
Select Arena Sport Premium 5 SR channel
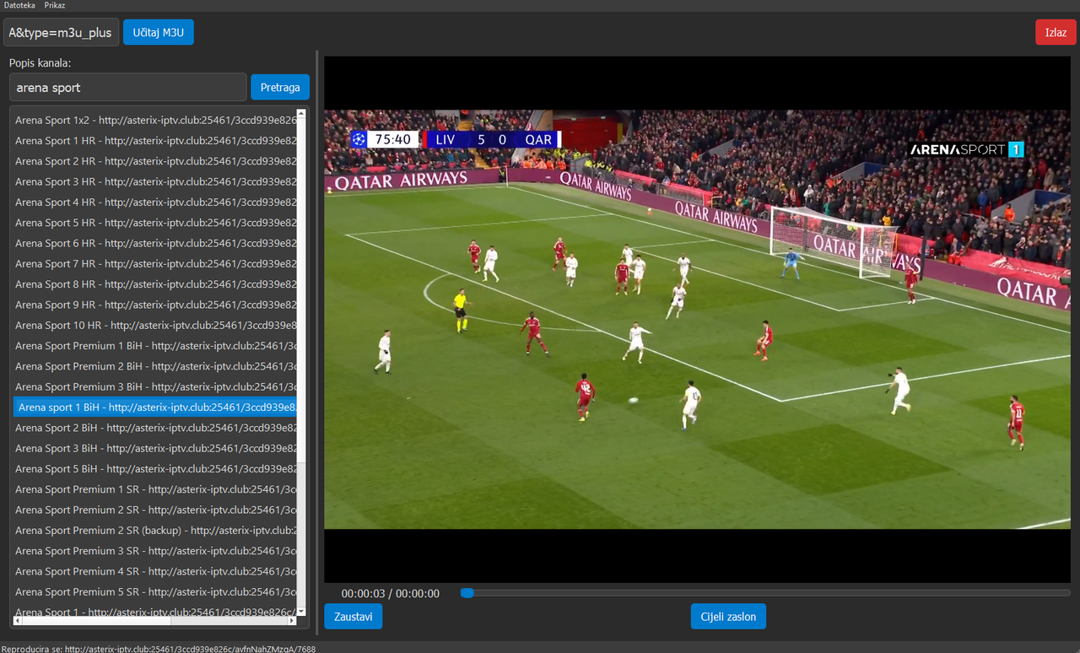(155, 591)
